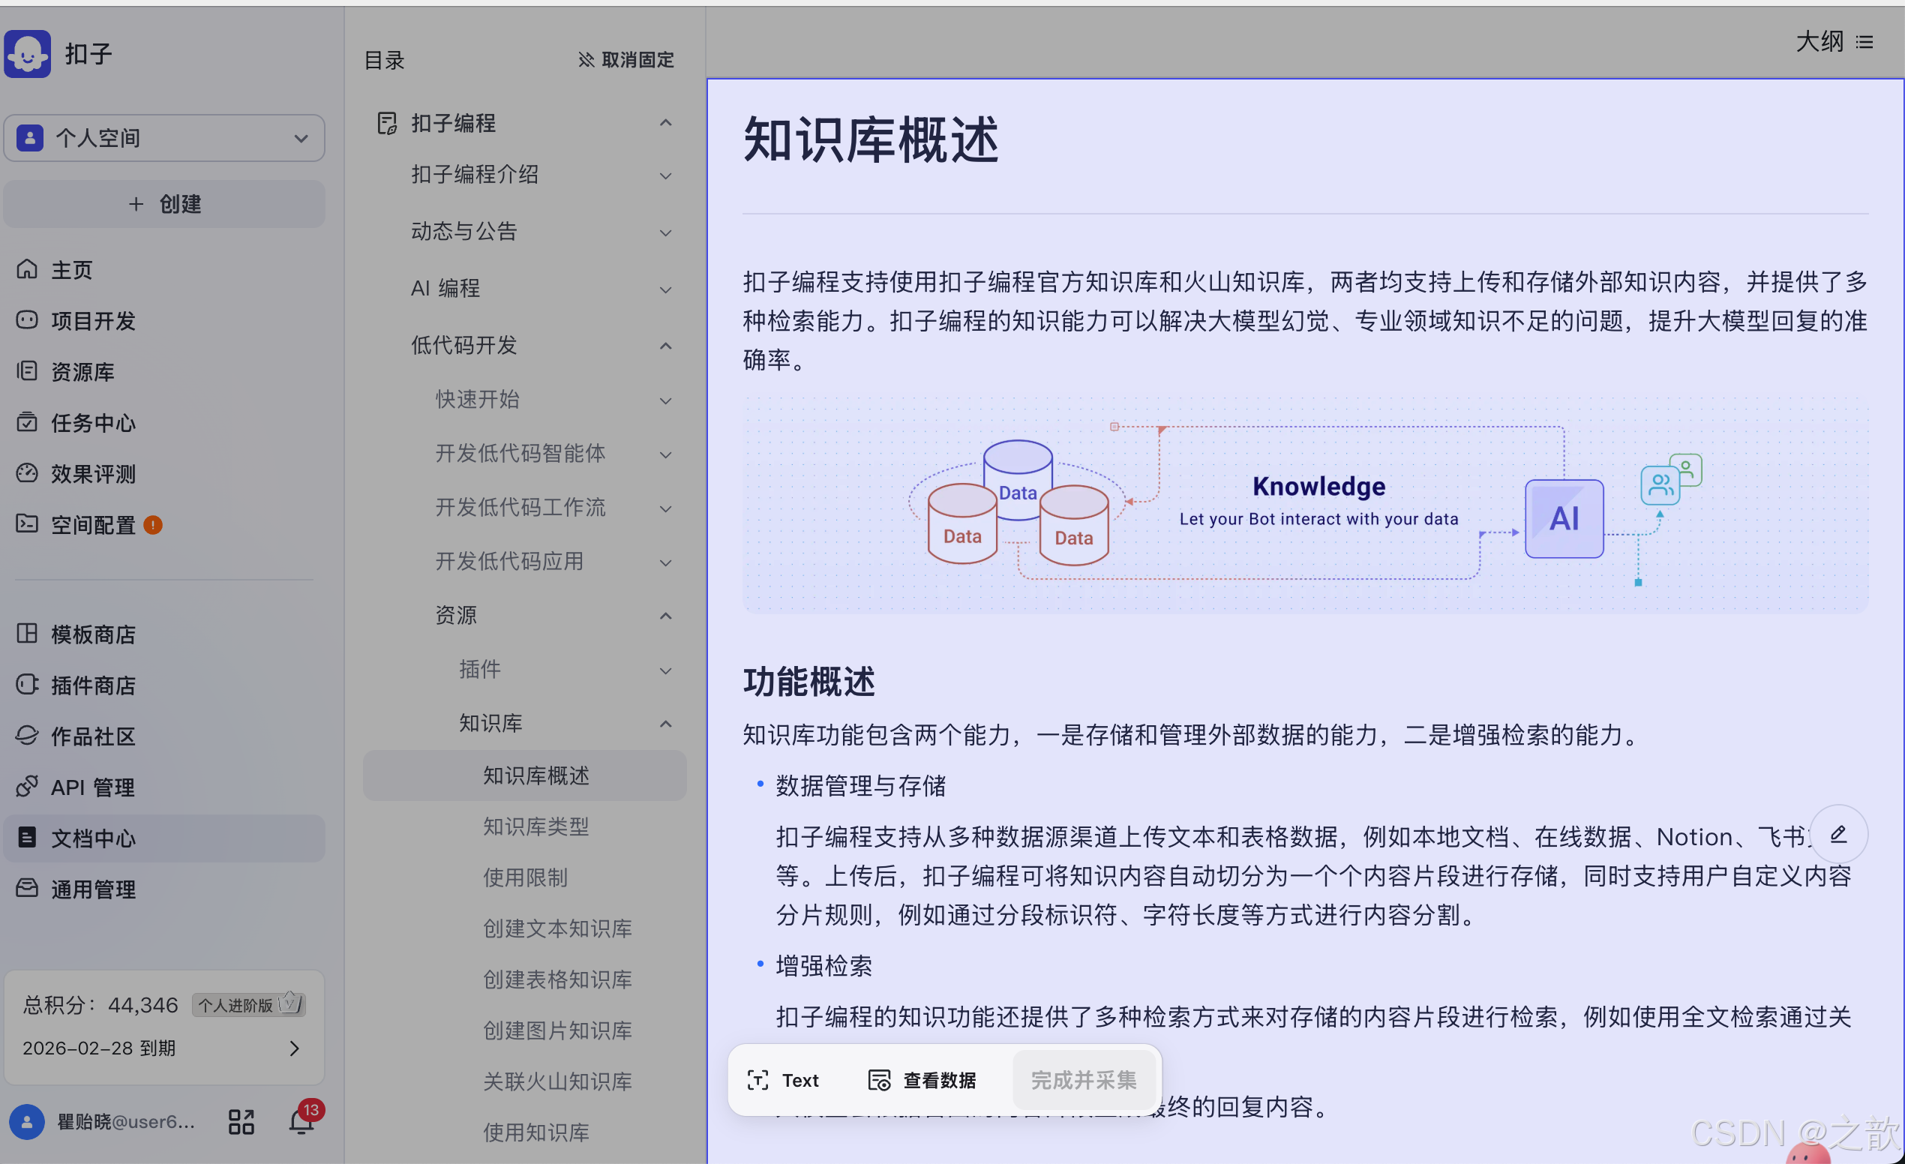Open 插件商店 from the sidebar

click(93, 685)
